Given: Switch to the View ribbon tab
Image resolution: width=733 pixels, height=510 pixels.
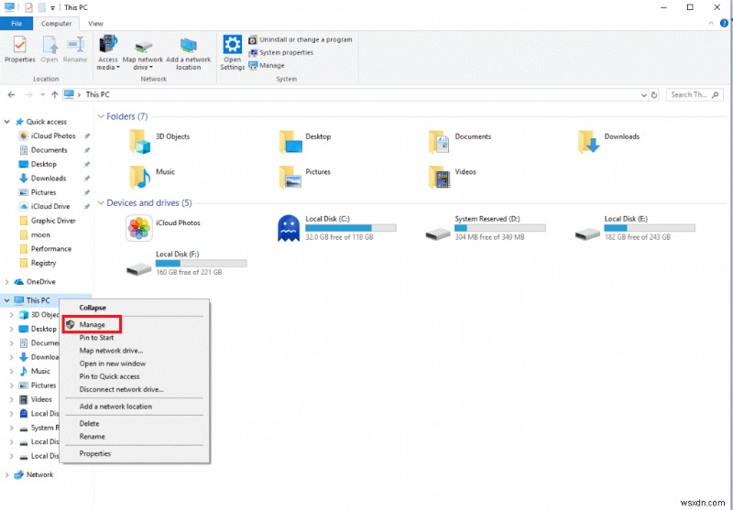Looking at the screenshot, I should point(96,24).
